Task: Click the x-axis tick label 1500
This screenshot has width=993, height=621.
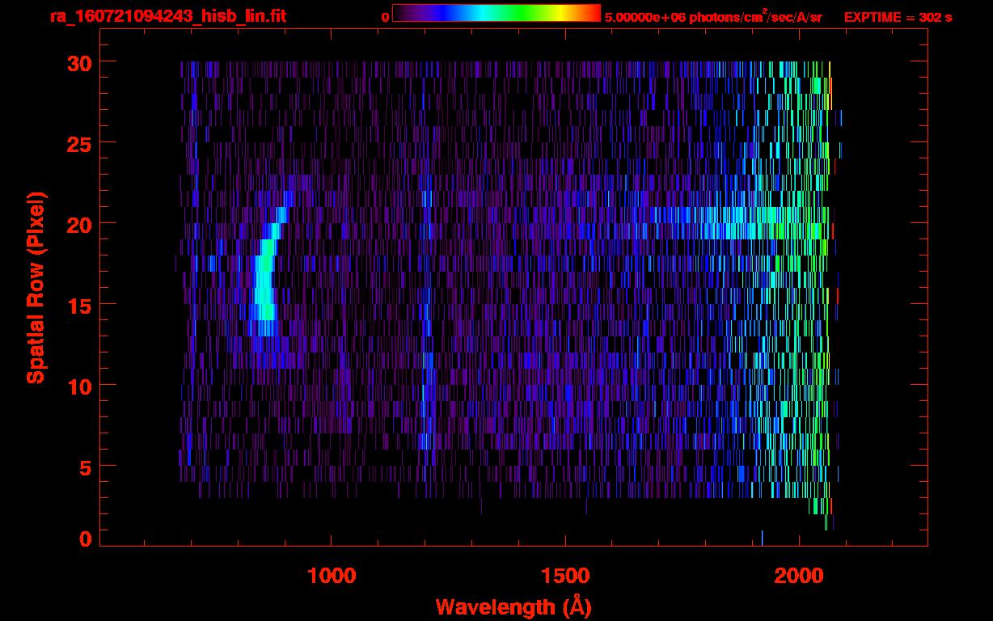Action: pos(564,576)
